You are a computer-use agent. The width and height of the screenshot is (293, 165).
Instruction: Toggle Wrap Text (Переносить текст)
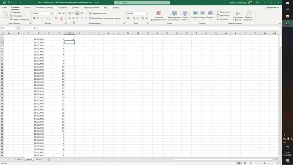tap(98, 13)
